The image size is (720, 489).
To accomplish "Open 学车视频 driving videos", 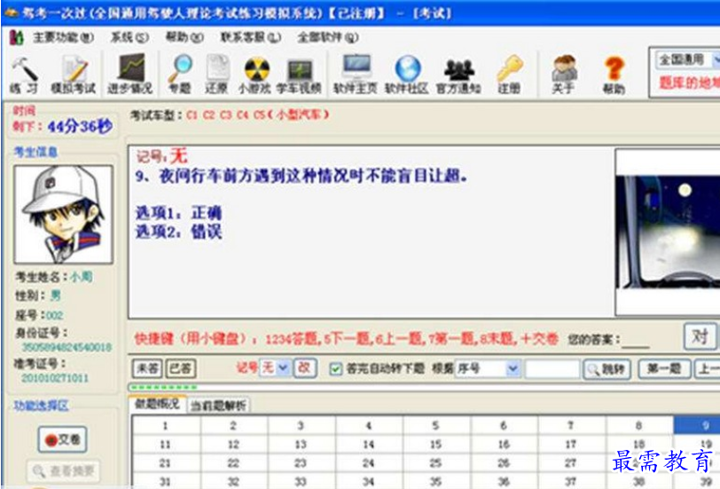I will coord(299,75).
